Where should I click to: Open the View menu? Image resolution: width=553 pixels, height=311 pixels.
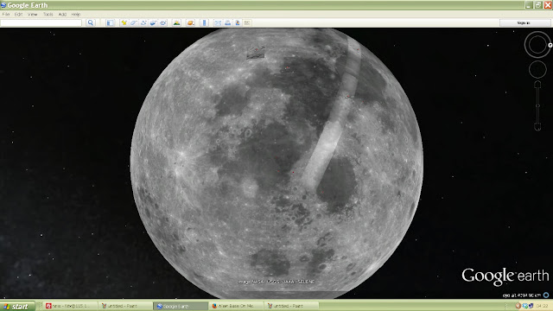coord(33,14)
